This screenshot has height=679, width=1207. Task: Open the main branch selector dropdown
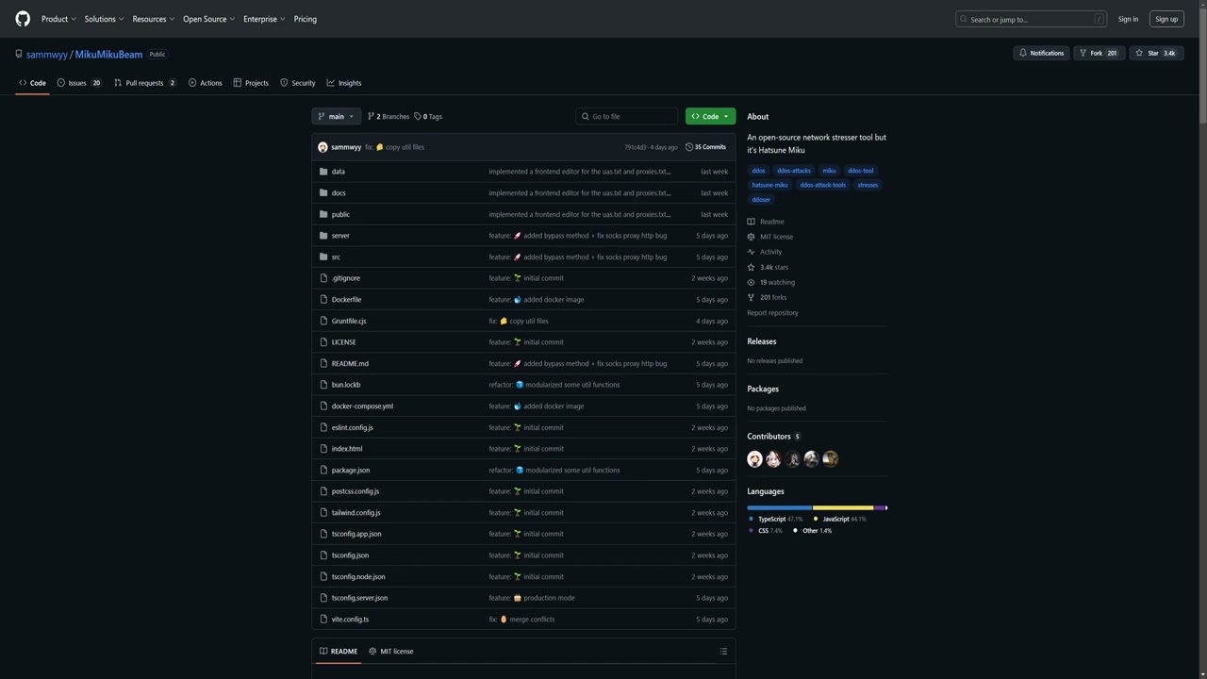pyautogui.click(x=336, y=117)
